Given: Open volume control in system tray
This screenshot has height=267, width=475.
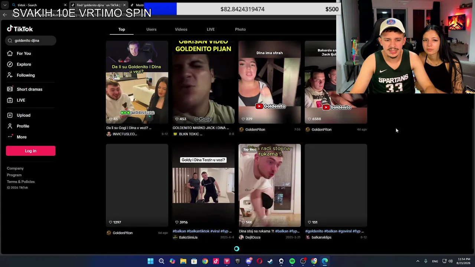Looking at the screenshot, I should coord(451,261).
